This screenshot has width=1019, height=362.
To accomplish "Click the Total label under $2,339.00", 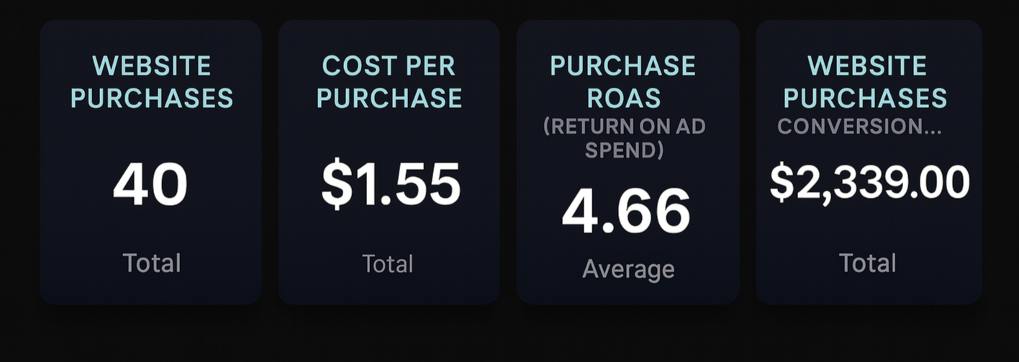I will coord(868,263).
